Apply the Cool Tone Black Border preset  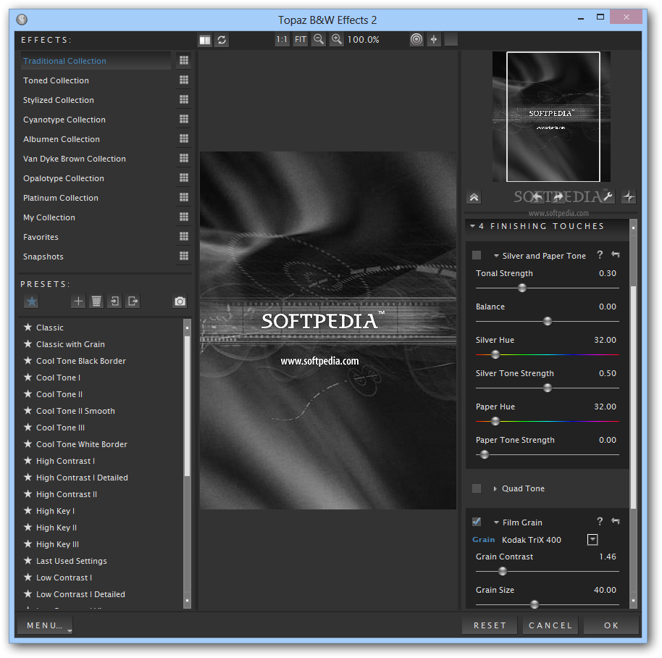click(81, 361)
